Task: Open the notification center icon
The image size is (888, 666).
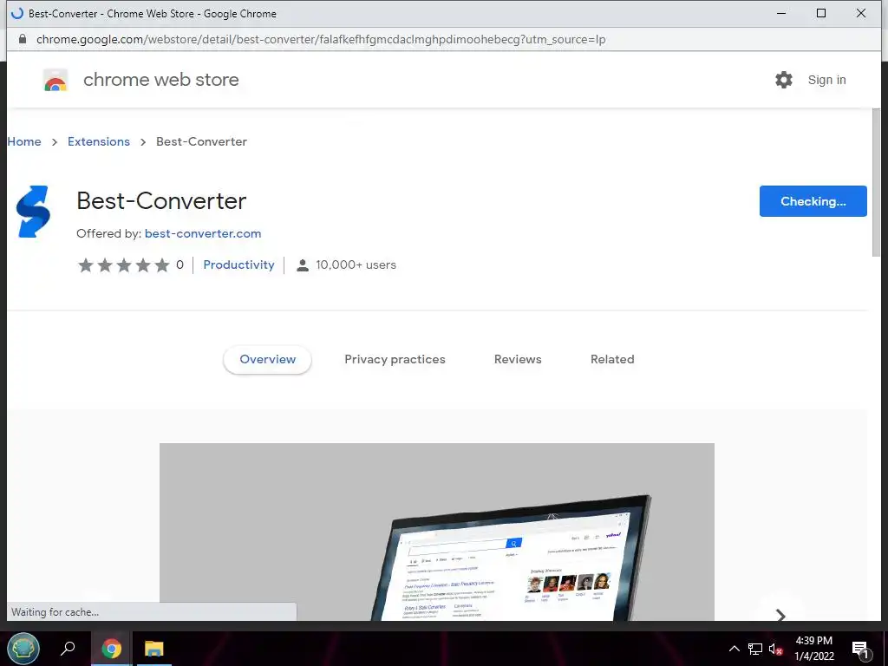Action: (x=860, y=650)
